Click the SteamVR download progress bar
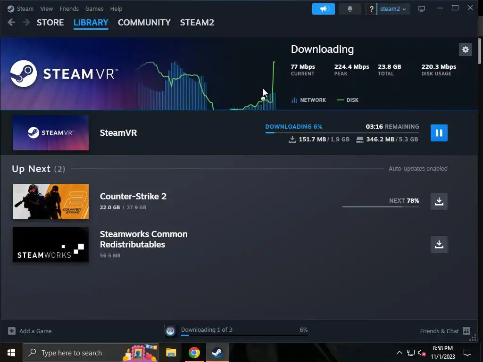Viewport: 483px width, 362px height. pos(342,132)
